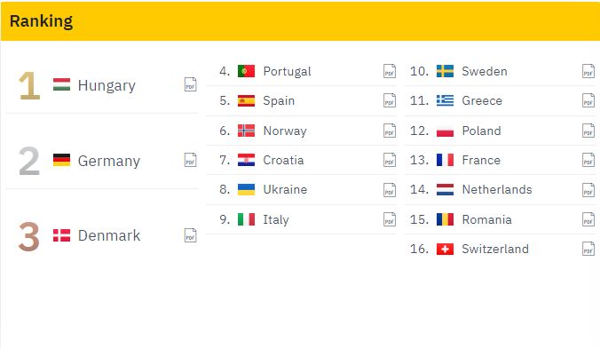Click the PDF icon for Portugal
This screenshot has height=349, width=600.
point(390,71)
